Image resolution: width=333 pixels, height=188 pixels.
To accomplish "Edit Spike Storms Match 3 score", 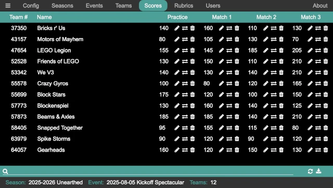I will [310, 139].
